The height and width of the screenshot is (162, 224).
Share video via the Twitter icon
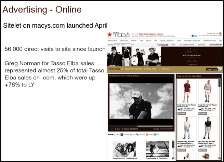pos(115,134)
